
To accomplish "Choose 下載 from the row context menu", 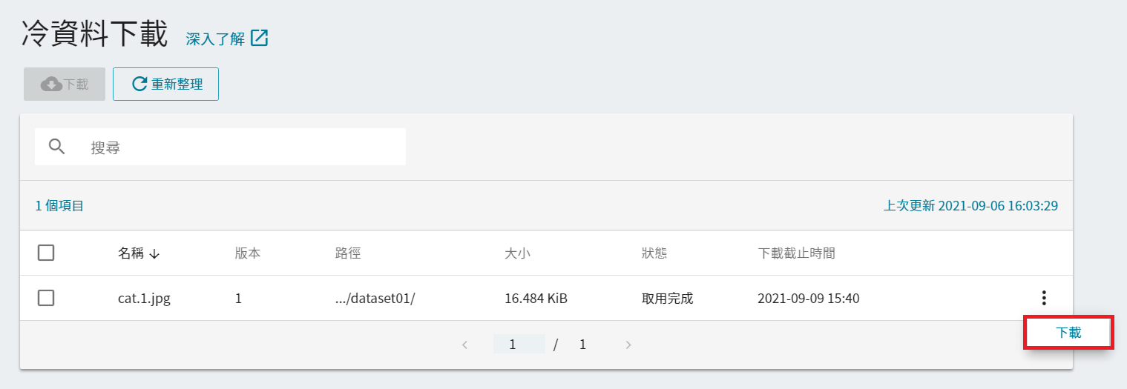I will point(1068,333).
